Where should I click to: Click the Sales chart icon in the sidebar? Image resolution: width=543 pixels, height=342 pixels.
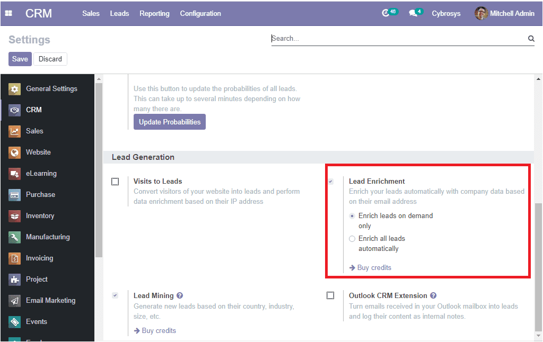tap(14, 131)
